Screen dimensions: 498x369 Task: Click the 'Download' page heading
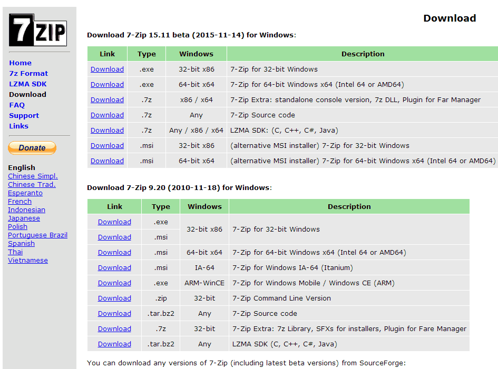450,18
